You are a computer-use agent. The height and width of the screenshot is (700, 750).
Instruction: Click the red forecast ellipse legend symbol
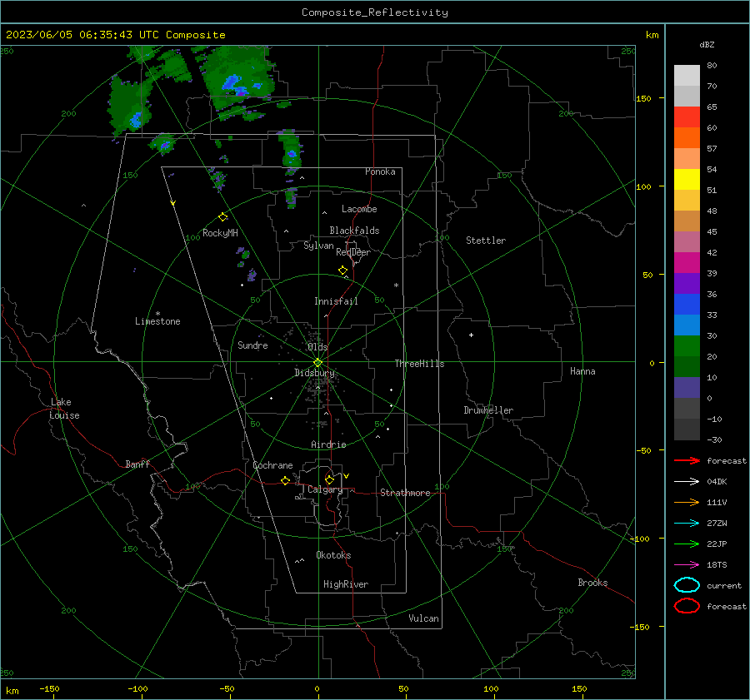point(687,606)
